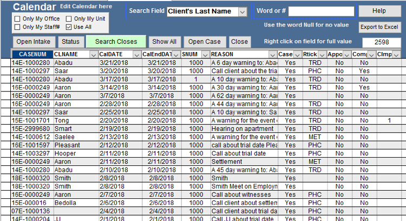Click the SNUM column filter arrow
The image size is (406, 221).
click(x=205, y=54)
